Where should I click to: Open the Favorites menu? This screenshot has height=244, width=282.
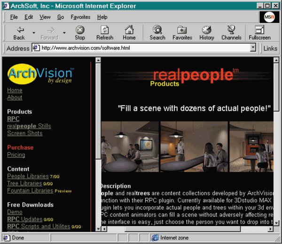pyautogui.click(x=80, y=17)
